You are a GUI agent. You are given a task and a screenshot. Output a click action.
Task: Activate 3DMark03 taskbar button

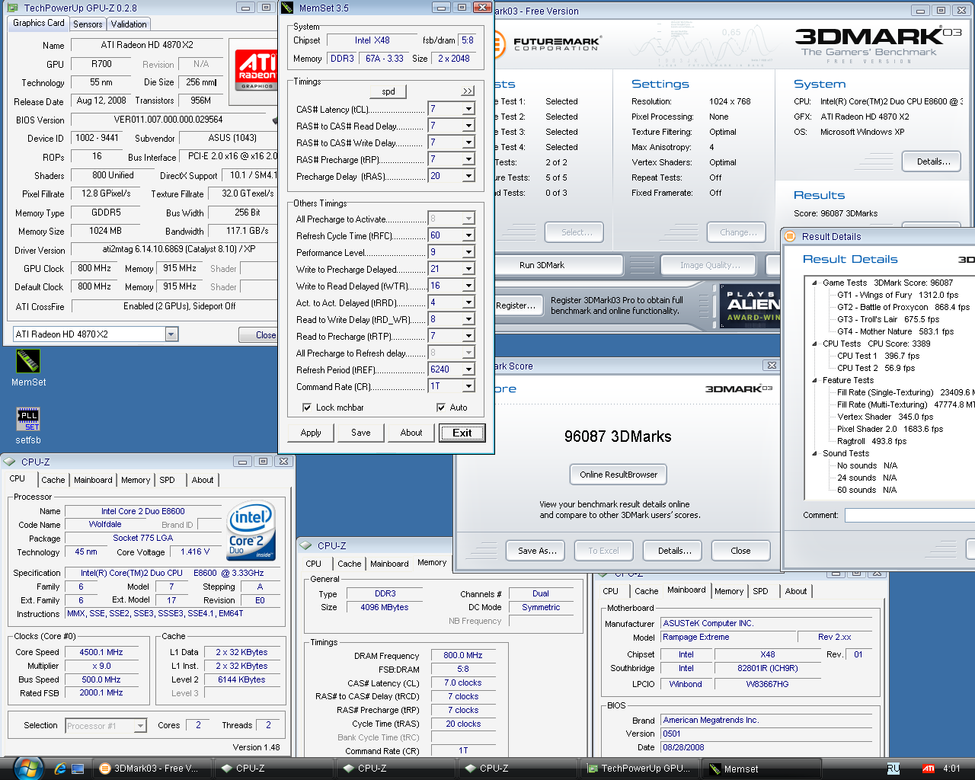(x=151, y=769)
